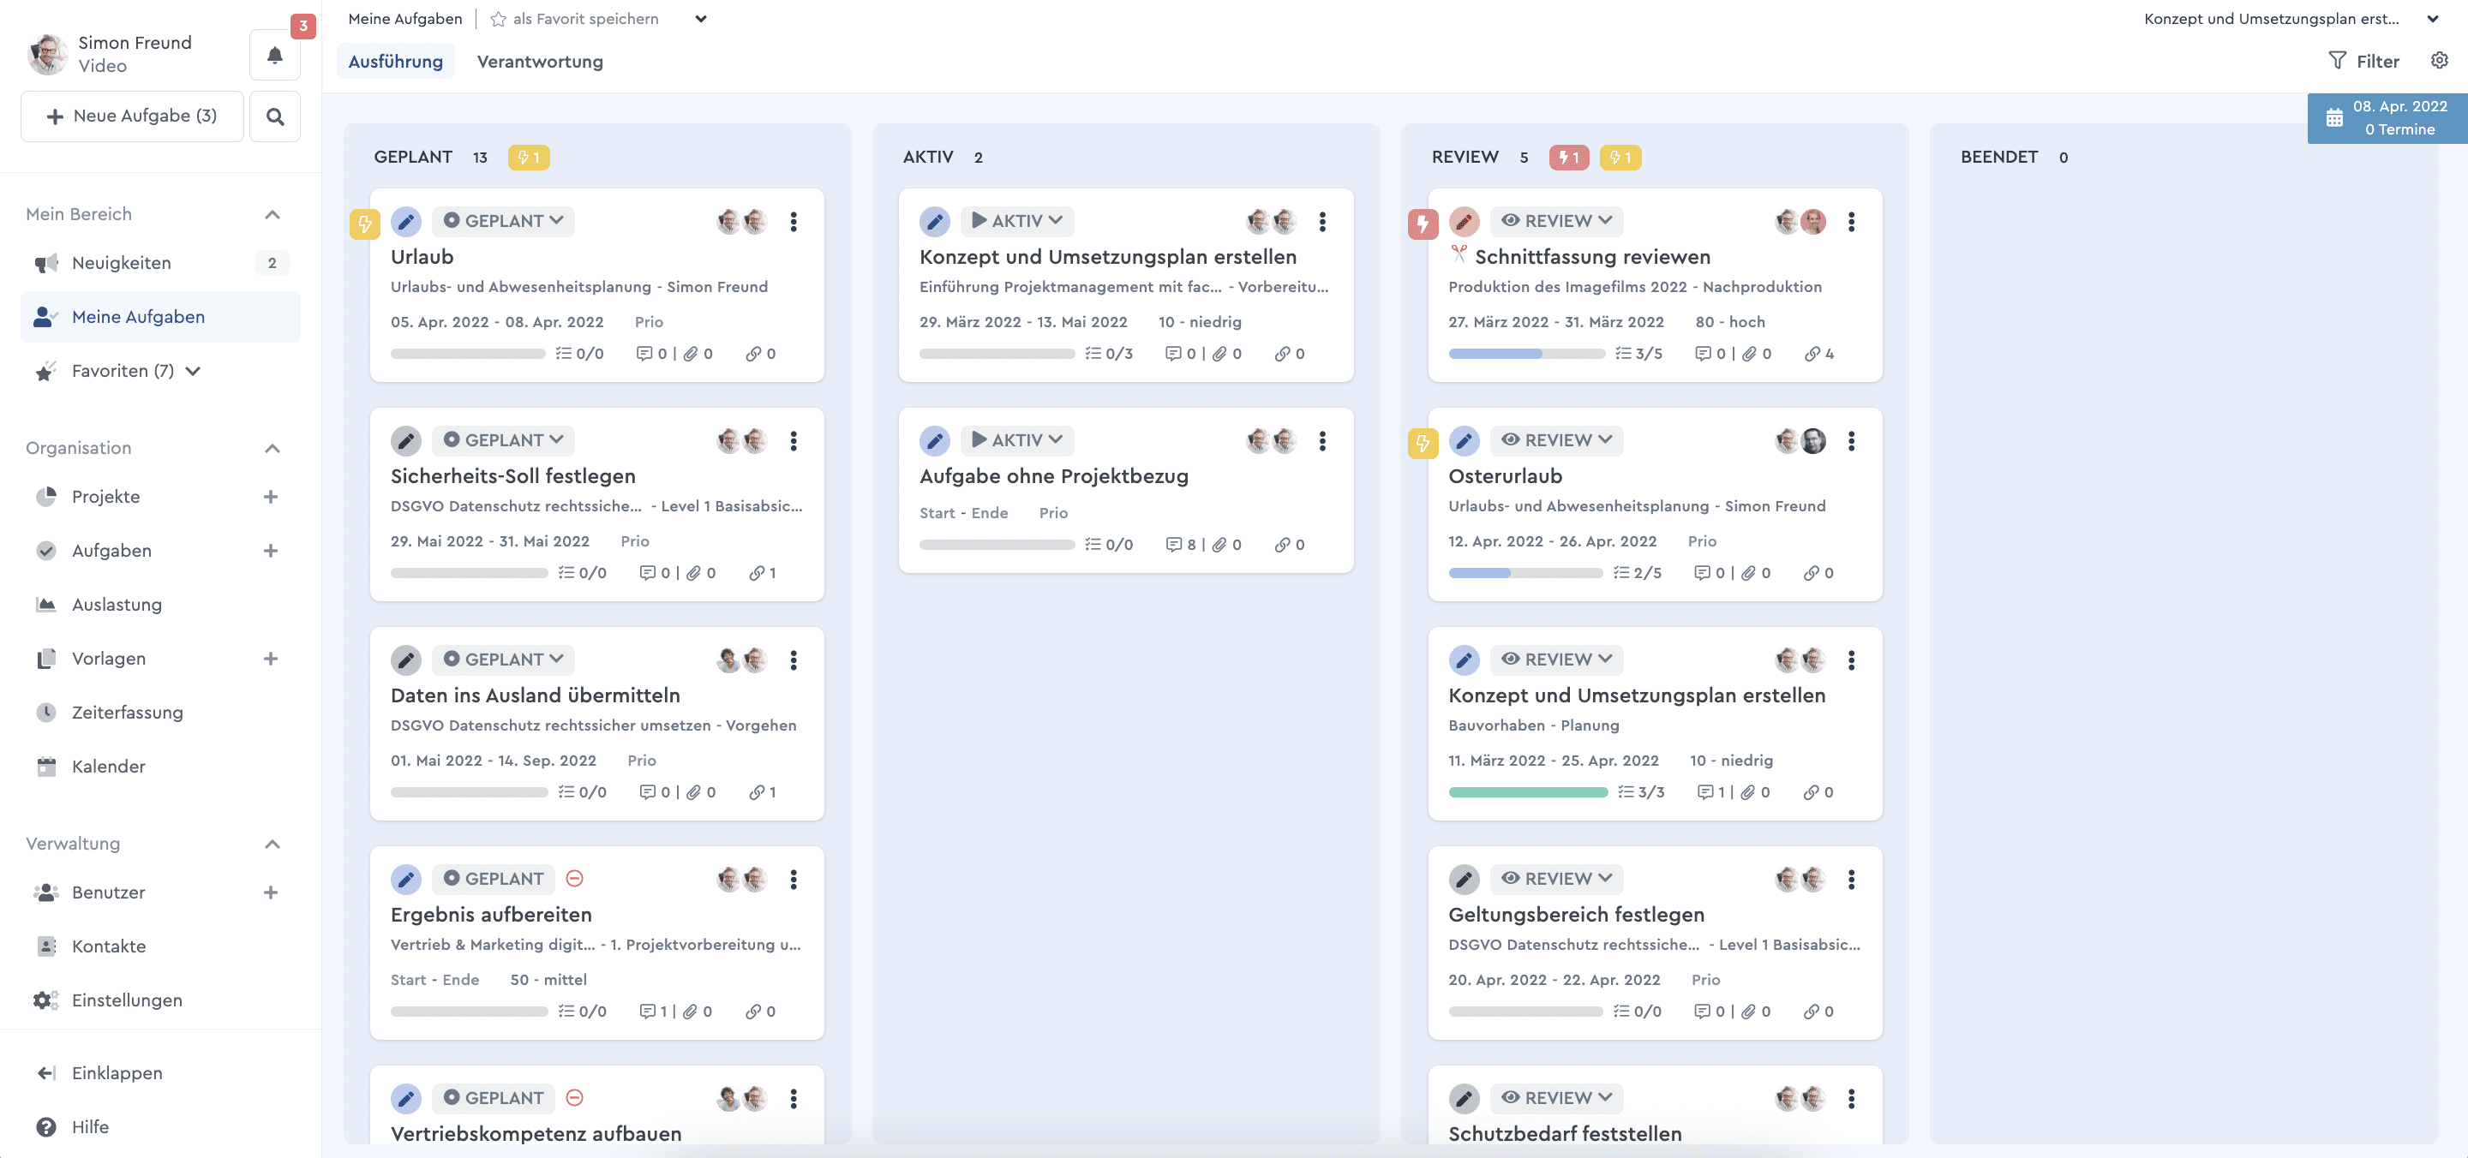
Task: Click Meine Aufgaben breadcrumb title
Action: (405, 18)
